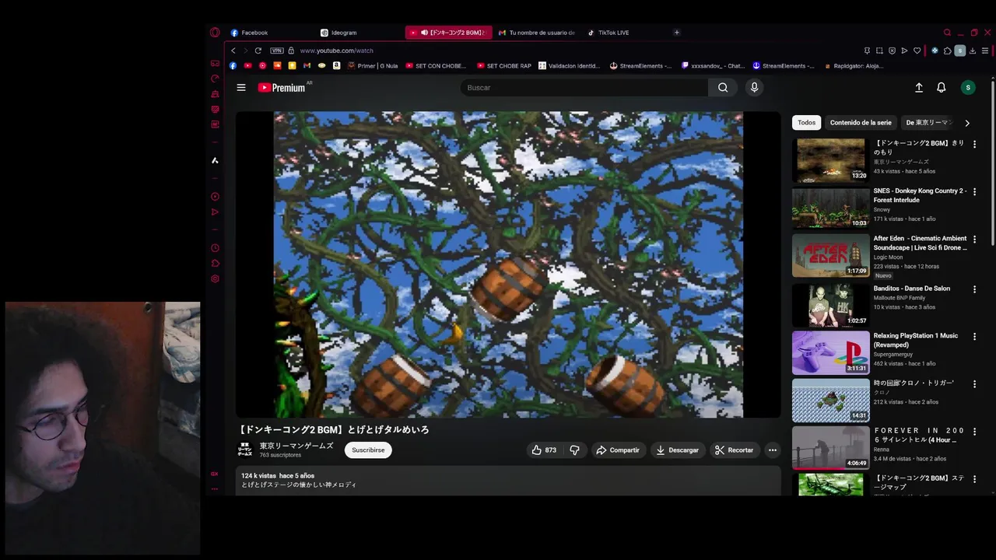
Task: Switch to the Ideogram tab
Action: [359, 33]
